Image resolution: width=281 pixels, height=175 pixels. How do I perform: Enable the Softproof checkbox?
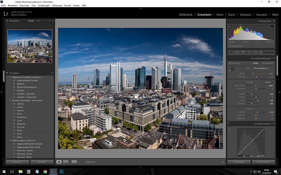click(83, 162)
